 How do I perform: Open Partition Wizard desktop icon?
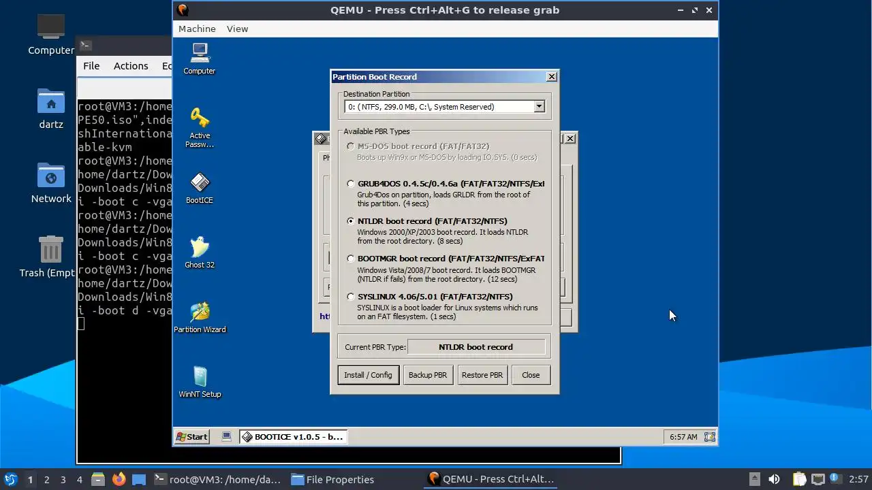(x=200, y=317)
